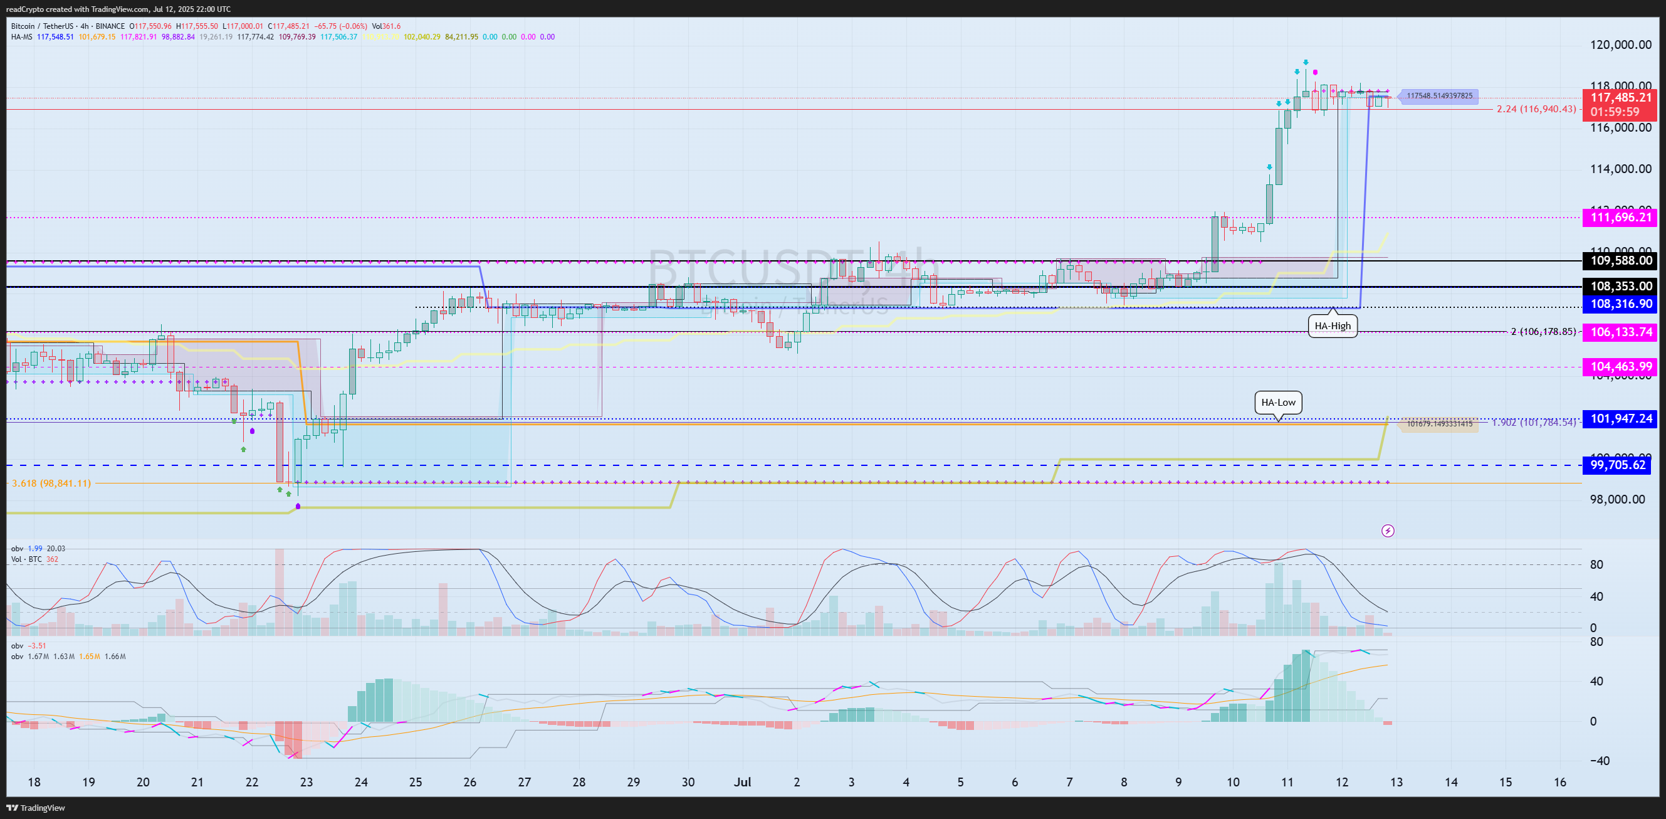1666x819 pixels.
Task: Click the HA-MS value 117,774.42
Action: tap(256, 37)
